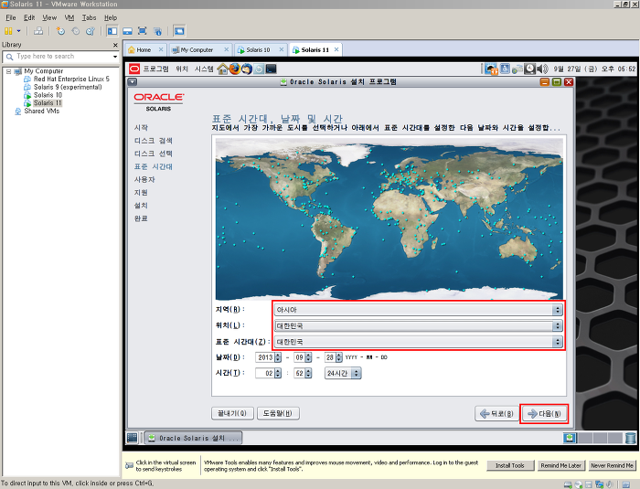Image resolution: width=640 pixels, height=489 pixels.
Task: Enter full screen mode via the toolbar icon
Action: click(x=142, y=31)
